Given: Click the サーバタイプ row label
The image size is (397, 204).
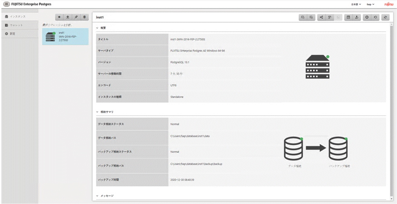Looking at the screenshot, I should point(106,51).
